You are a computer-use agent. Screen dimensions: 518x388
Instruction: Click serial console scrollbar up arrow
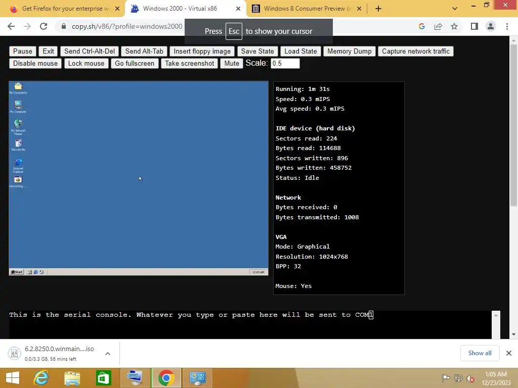click(x=496, y=315)
